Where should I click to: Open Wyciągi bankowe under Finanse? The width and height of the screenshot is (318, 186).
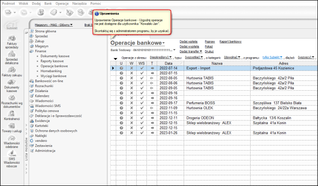tap(53, 76)
